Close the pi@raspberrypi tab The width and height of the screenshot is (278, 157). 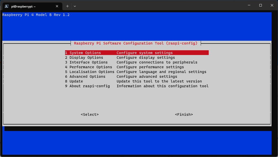[57, 6]
